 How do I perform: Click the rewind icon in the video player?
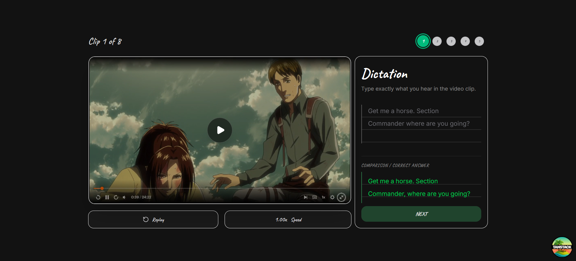98,197
